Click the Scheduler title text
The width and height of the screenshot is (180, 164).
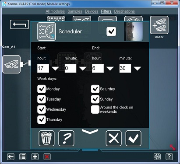70,31
